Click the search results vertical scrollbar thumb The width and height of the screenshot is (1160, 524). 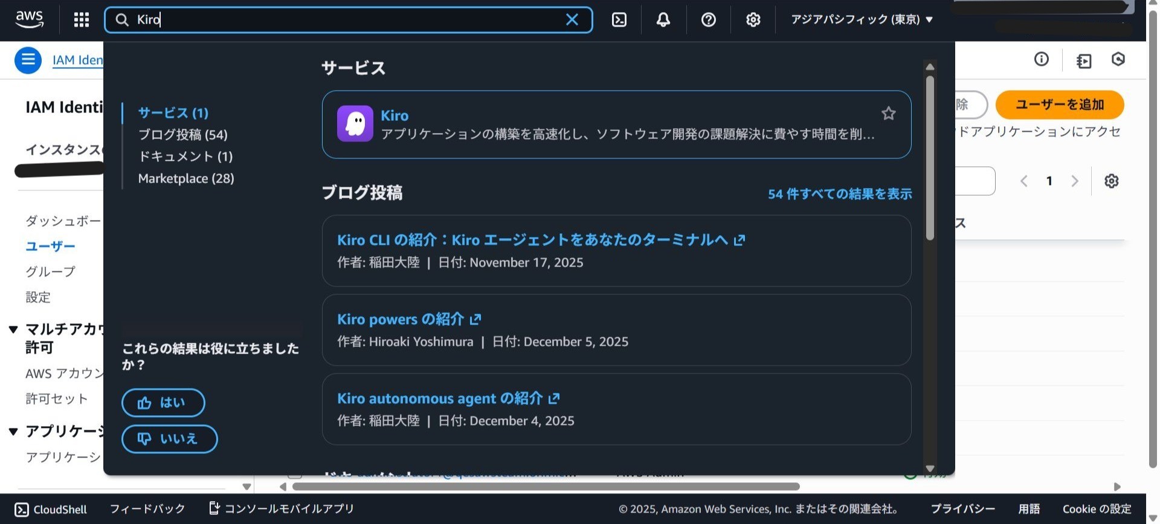[x=930, y=157]
